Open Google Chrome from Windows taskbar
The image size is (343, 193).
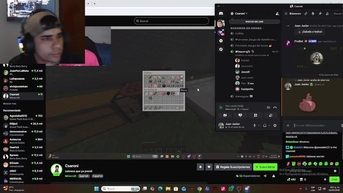pyautogui.click(x=199, y=189)
